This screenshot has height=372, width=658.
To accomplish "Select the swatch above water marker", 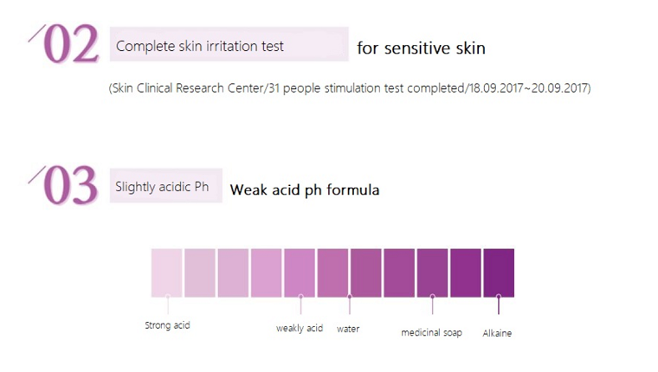I will 365,273.
